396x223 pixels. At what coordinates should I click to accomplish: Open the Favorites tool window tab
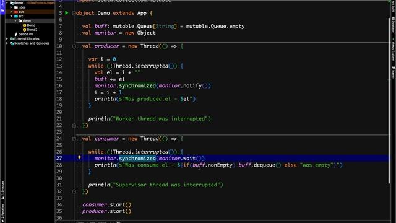click(2, 213)
